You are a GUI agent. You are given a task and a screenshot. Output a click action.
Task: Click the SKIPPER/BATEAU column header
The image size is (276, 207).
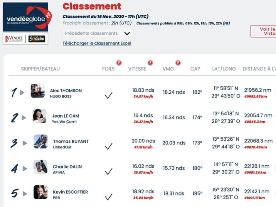40,69
